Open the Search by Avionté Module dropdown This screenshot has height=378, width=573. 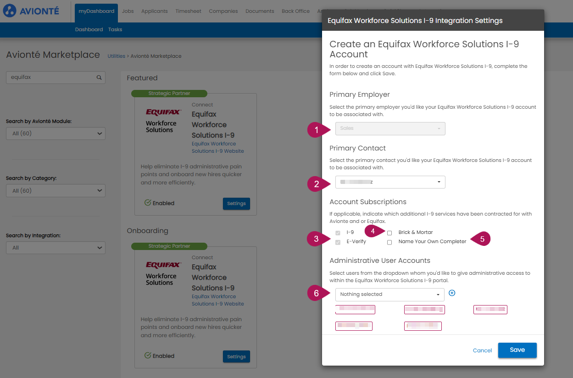click(56, 133)
